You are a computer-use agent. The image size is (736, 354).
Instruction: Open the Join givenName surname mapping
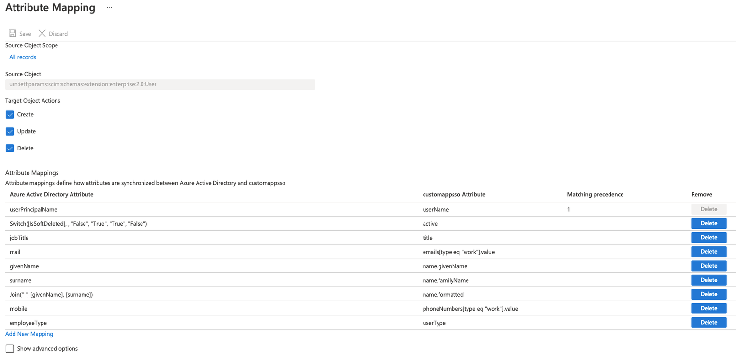pos(51,294)
